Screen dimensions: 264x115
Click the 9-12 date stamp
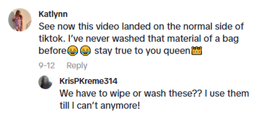tap(47, 65)
